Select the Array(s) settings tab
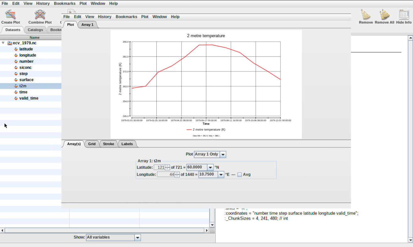Viewport: 413px width, 247px height. tap(74, 144)
